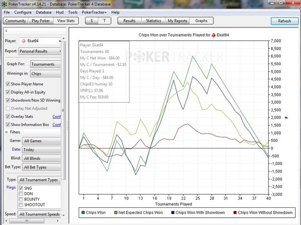Click the panel splitter handle beside sidebar
Viewport: 301px width, 225px height.
pyautogui.click(x=68, y=126)
